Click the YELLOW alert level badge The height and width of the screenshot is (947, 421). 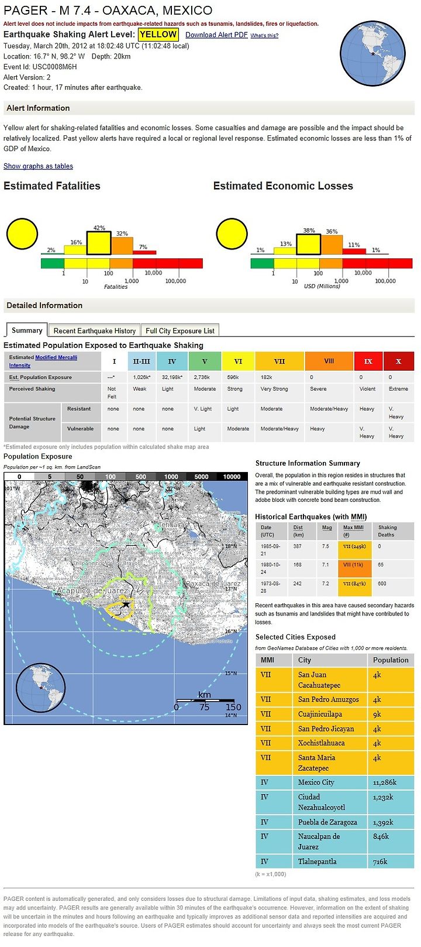[158, 35]
